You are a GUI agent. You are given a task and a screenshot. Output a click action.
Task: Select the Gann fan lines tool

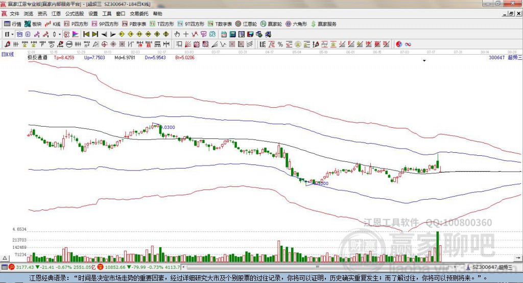coord(188,44)
